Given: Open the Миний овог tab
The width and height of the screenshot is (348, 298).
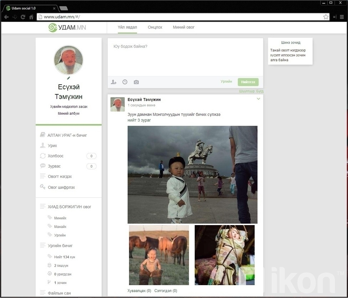Looking at the screenshot, I should coord(184,27).
